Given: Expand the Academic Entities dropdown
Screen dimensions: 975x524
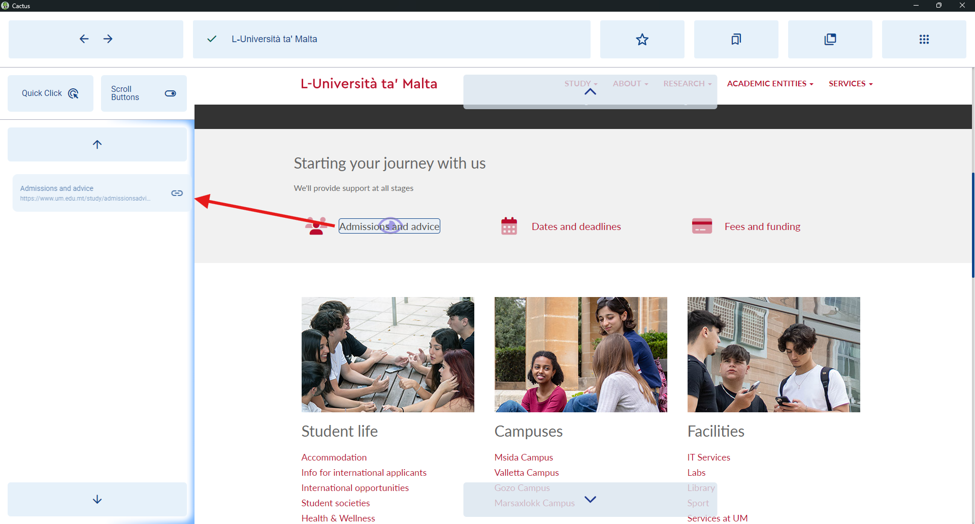Looking at the screenshot, I should click(x=770, y=84).
